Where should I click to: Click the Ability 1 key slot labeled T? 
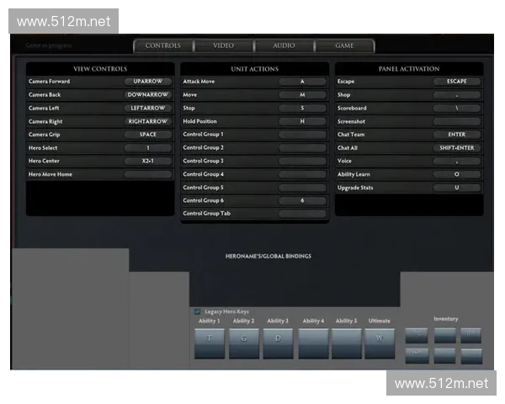[210, 343]
